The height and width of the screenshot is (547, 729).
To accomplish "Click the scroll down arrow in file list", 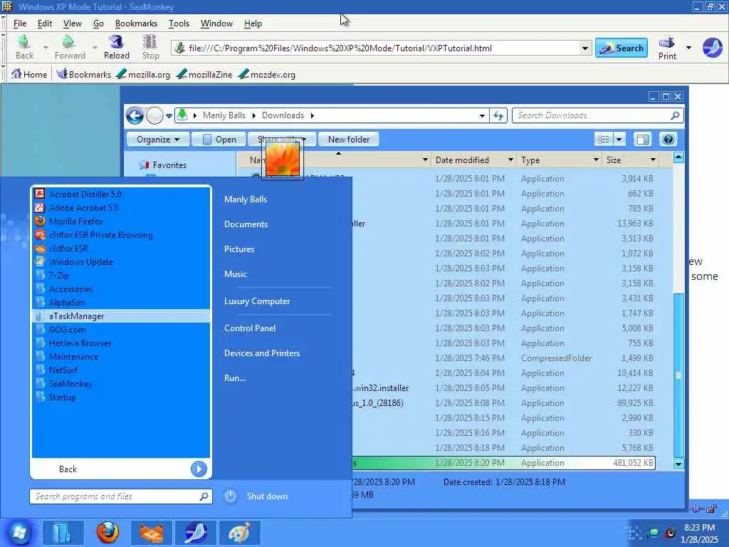I will point(678,464).
